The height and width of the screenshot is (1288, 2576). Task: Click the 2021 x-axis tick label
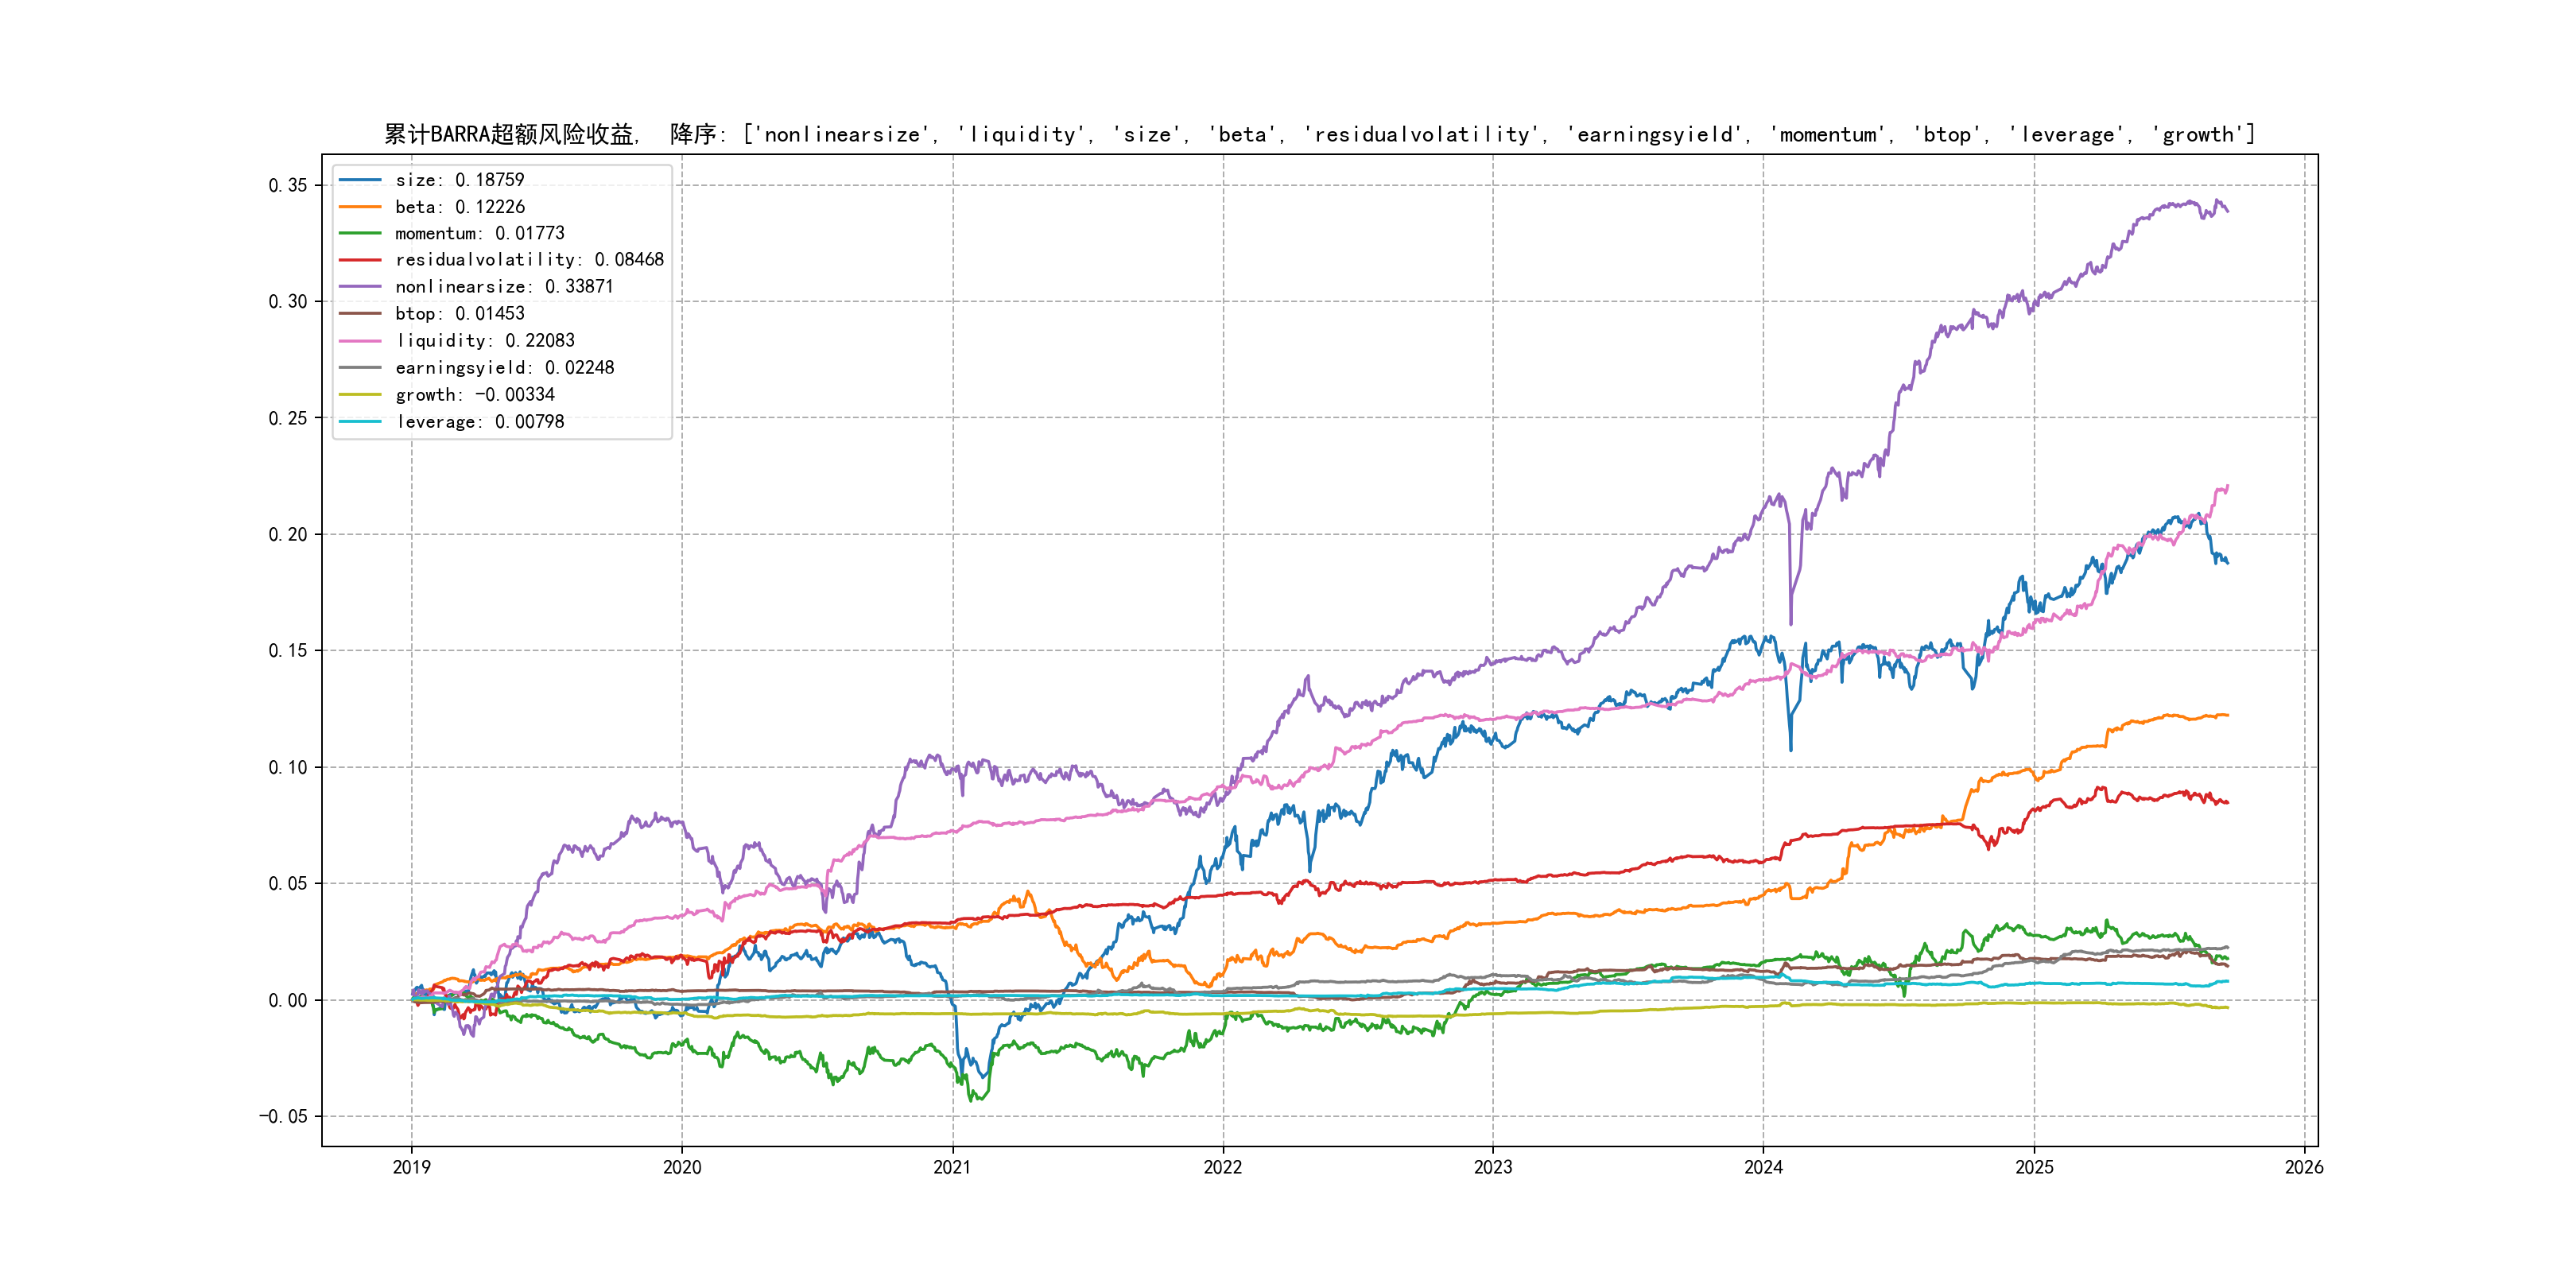952,1167
